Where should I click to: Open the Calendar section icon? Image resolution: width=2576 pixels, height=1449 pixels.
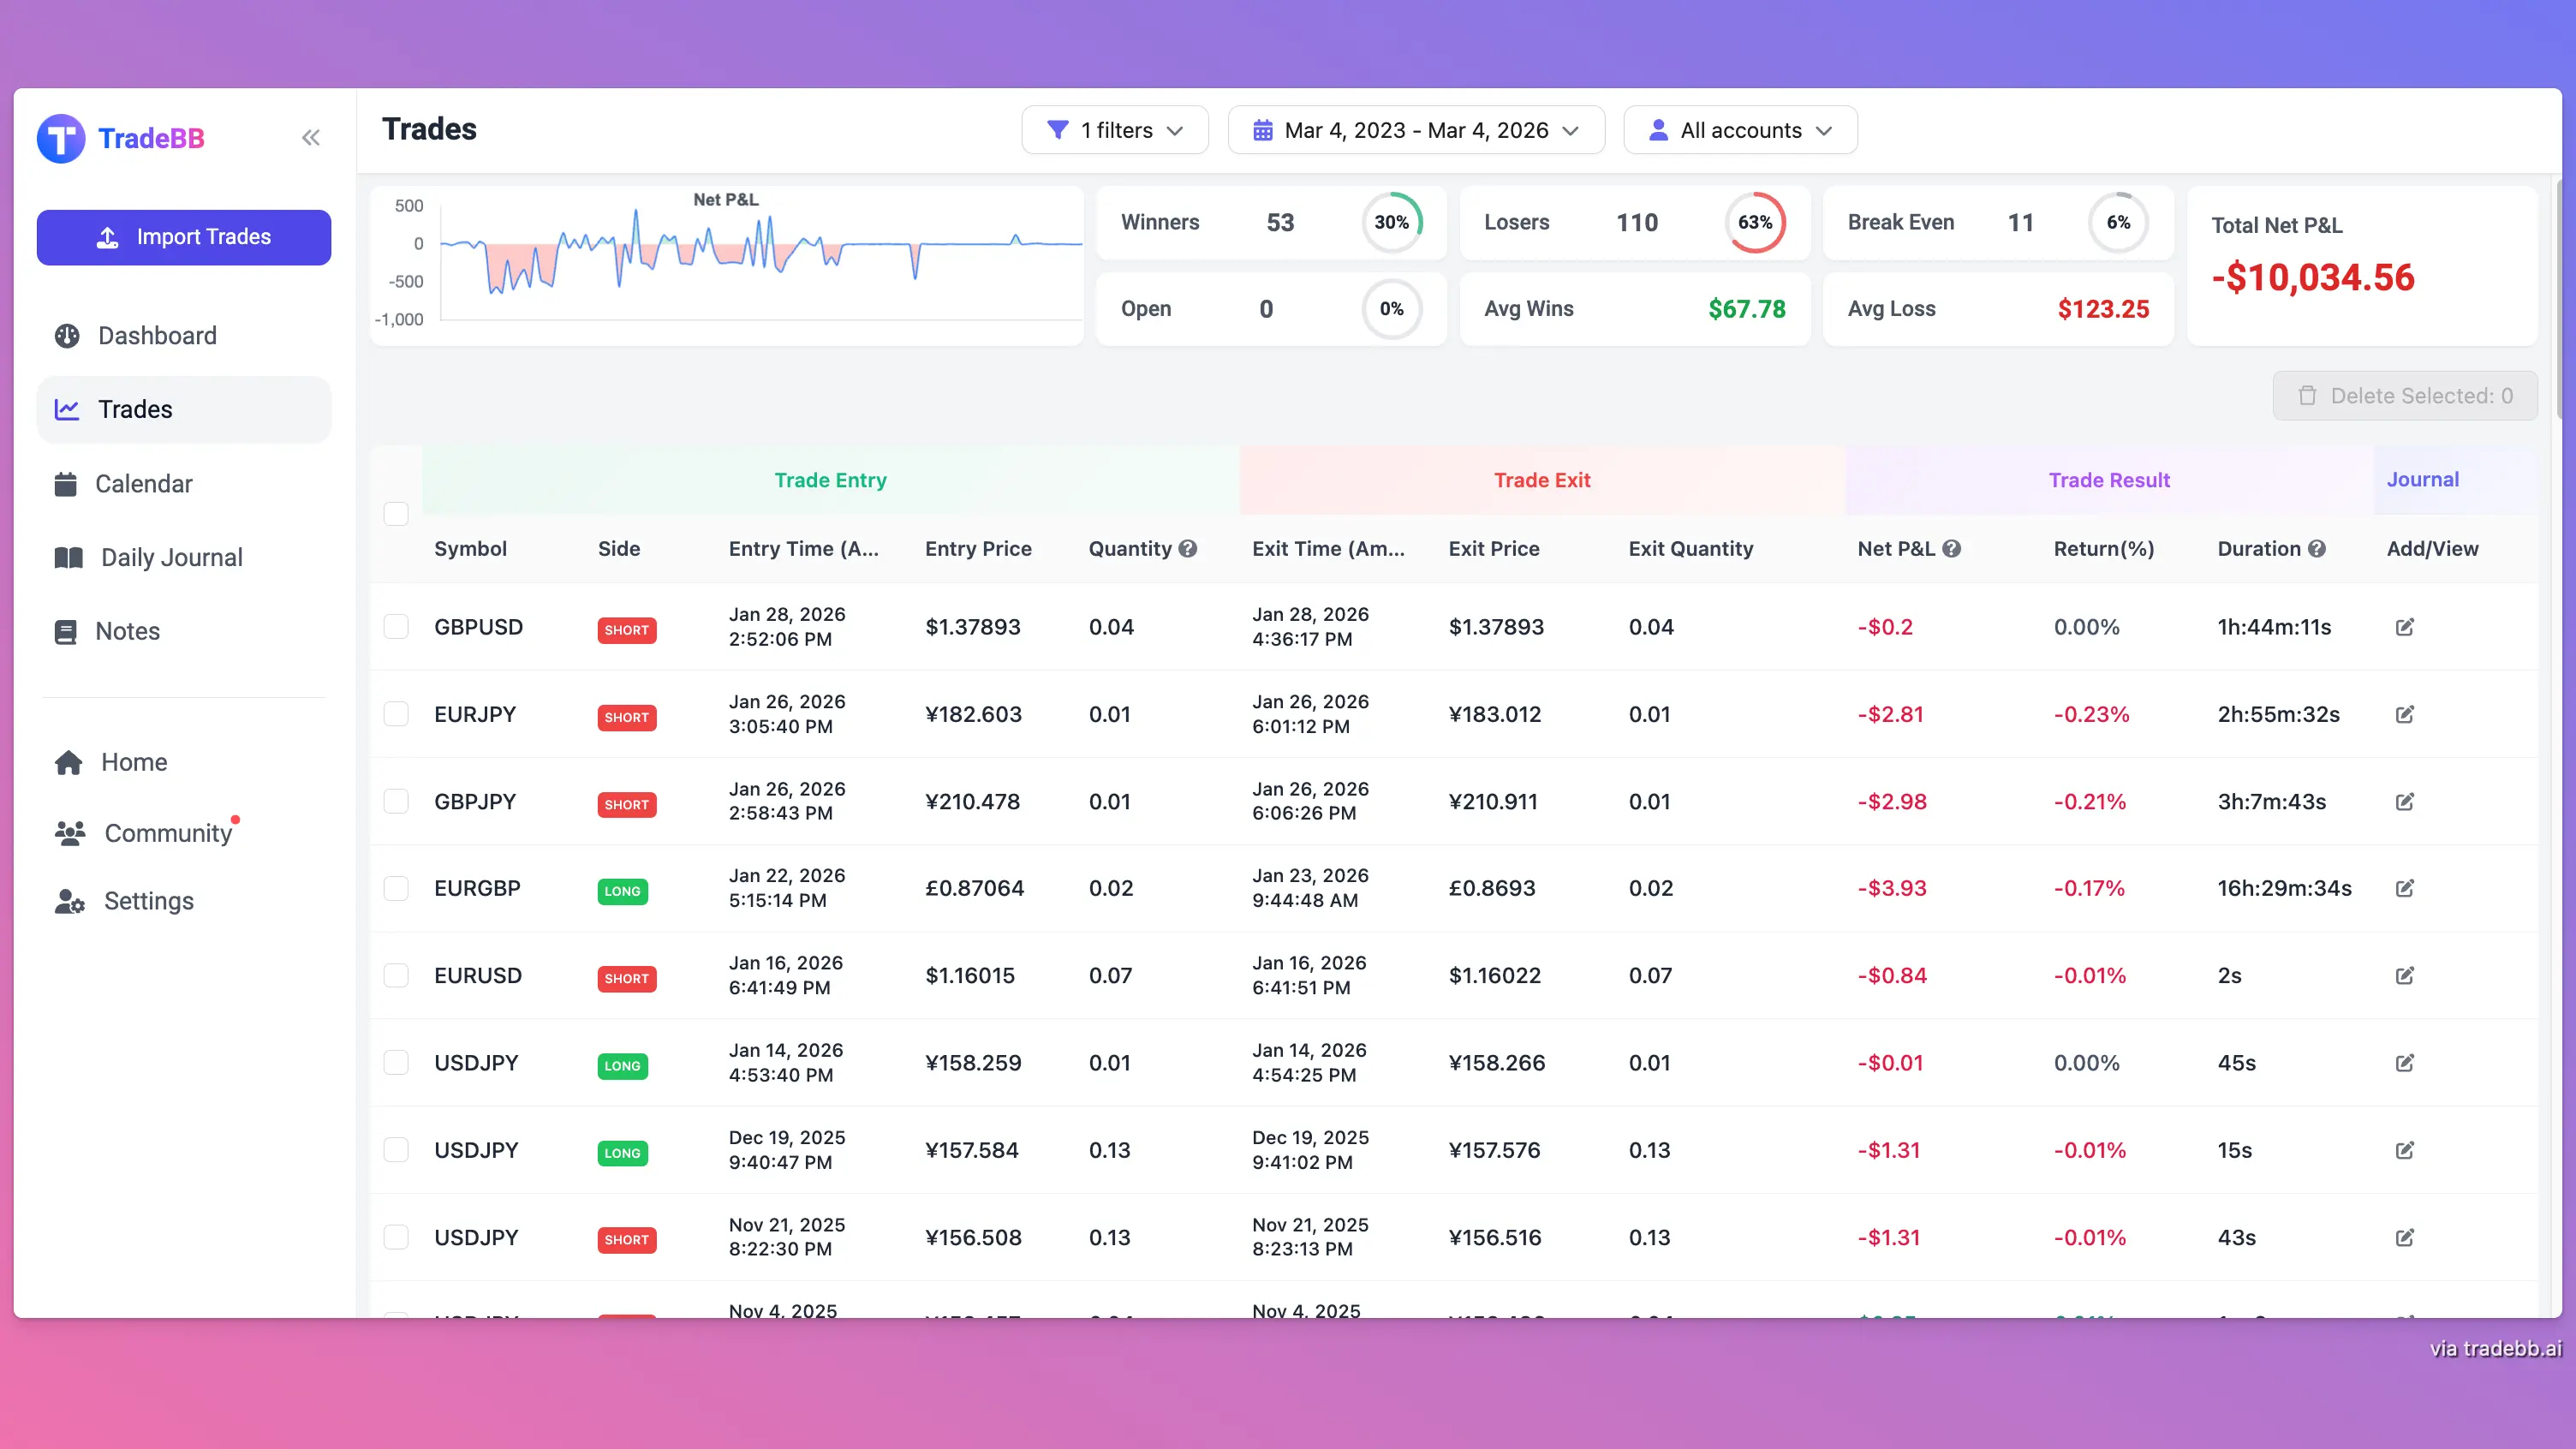coord(66,483)
